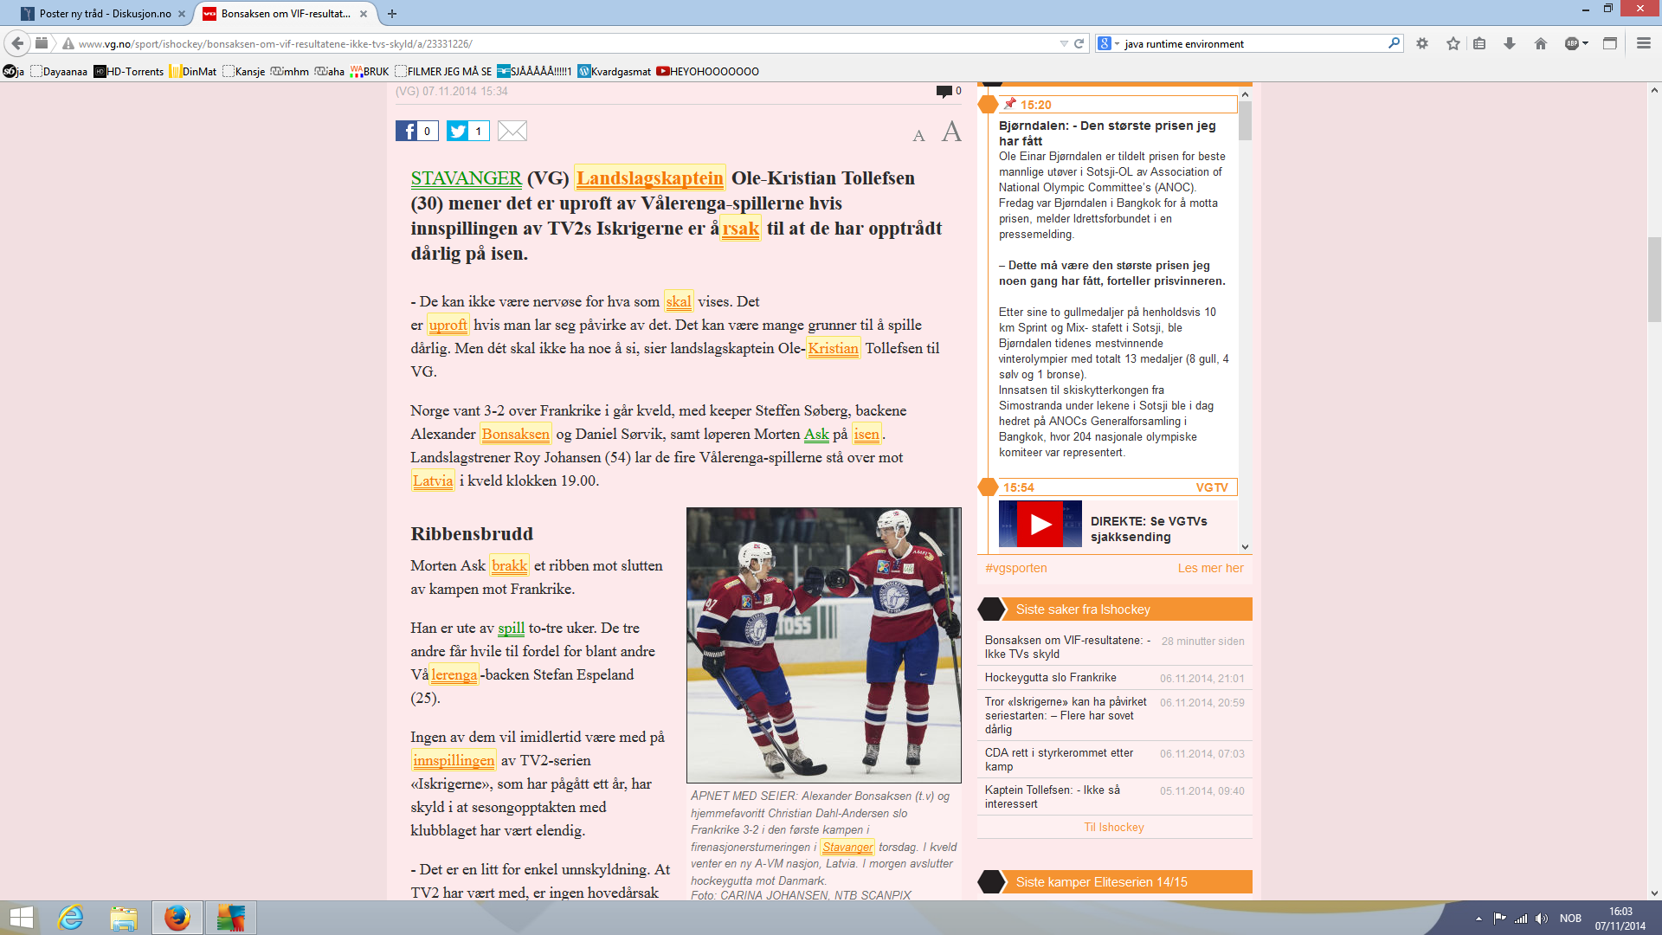Open the HEYOHOOOOOOO YouTube bookmark
This screenshot has width=1662, height=935.
coord(707,72)
